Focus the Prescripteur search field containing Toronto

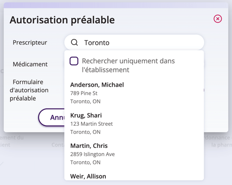pyautogui.click(x=134, y=42)
